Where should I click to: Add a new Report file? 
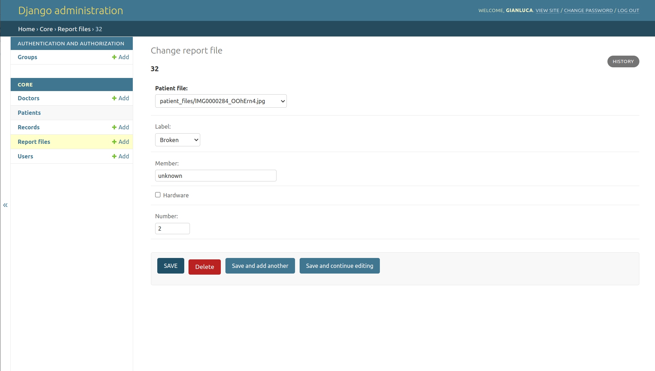[120, 142]
